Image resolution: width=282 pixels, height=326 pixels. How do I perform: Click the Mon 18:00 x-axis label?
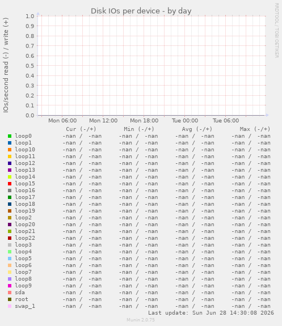point(144,121)
